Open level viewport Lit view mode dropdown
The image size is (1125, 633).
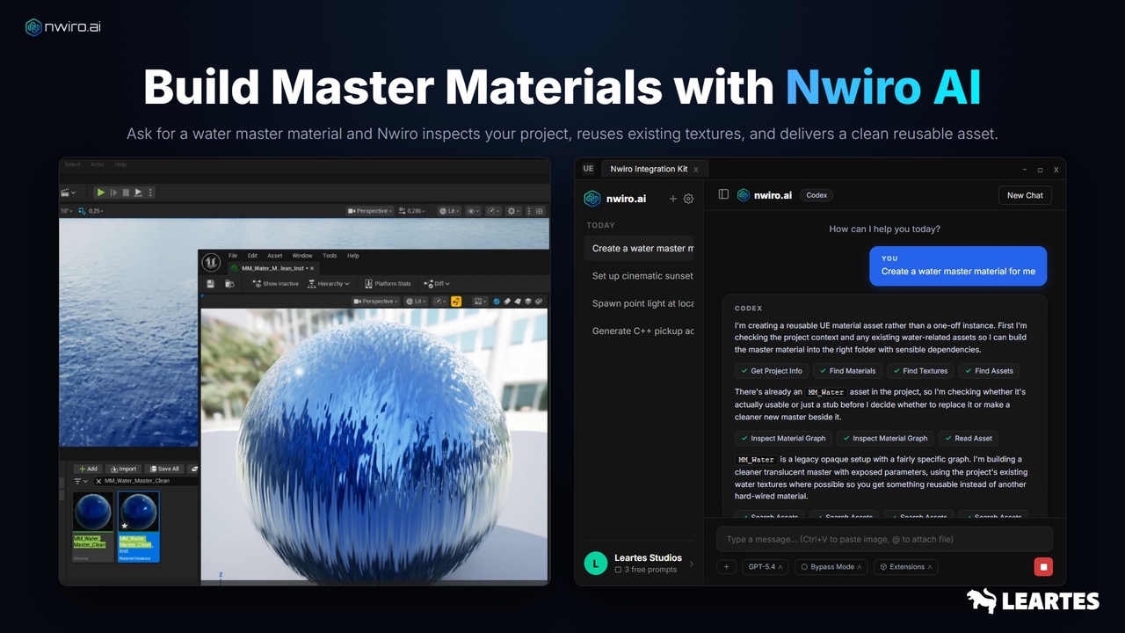click(x=450, y=211)
